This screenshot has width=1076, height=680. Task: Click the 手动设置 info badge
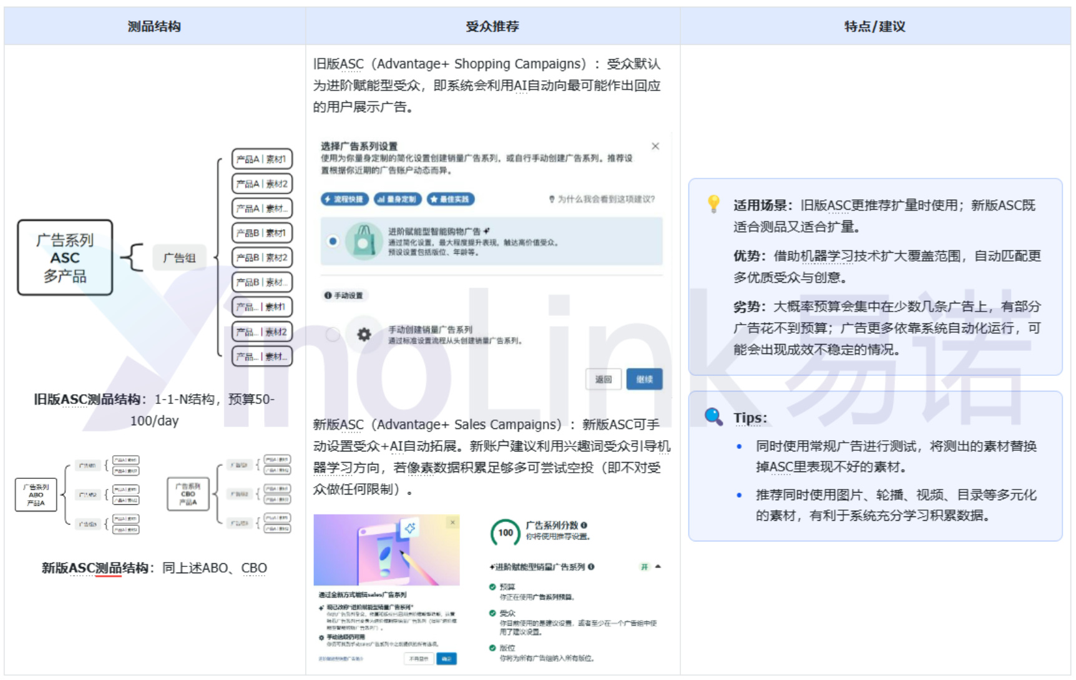tap(344, 295)
